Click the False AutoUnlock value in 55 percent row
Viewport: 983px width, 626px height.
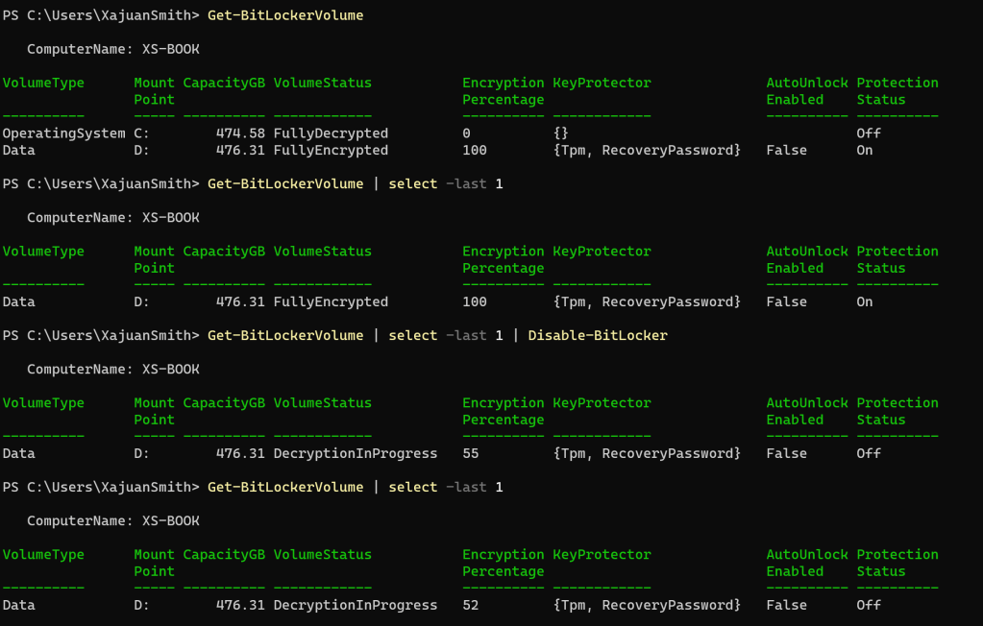pos(786,453)
